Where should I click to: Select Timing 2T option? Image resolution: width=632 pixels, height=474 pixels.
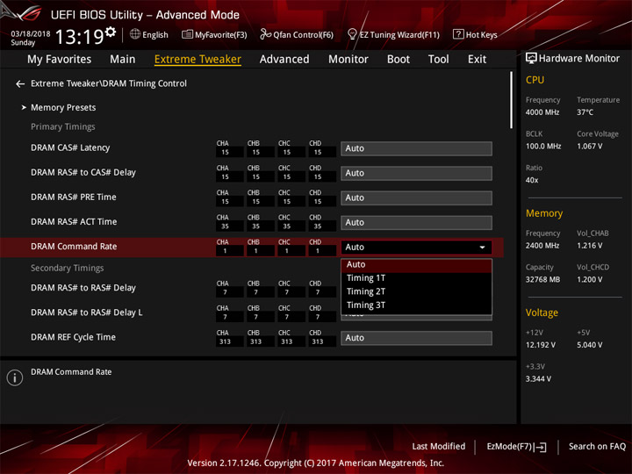pyautogui.click(x=416, y=291)
